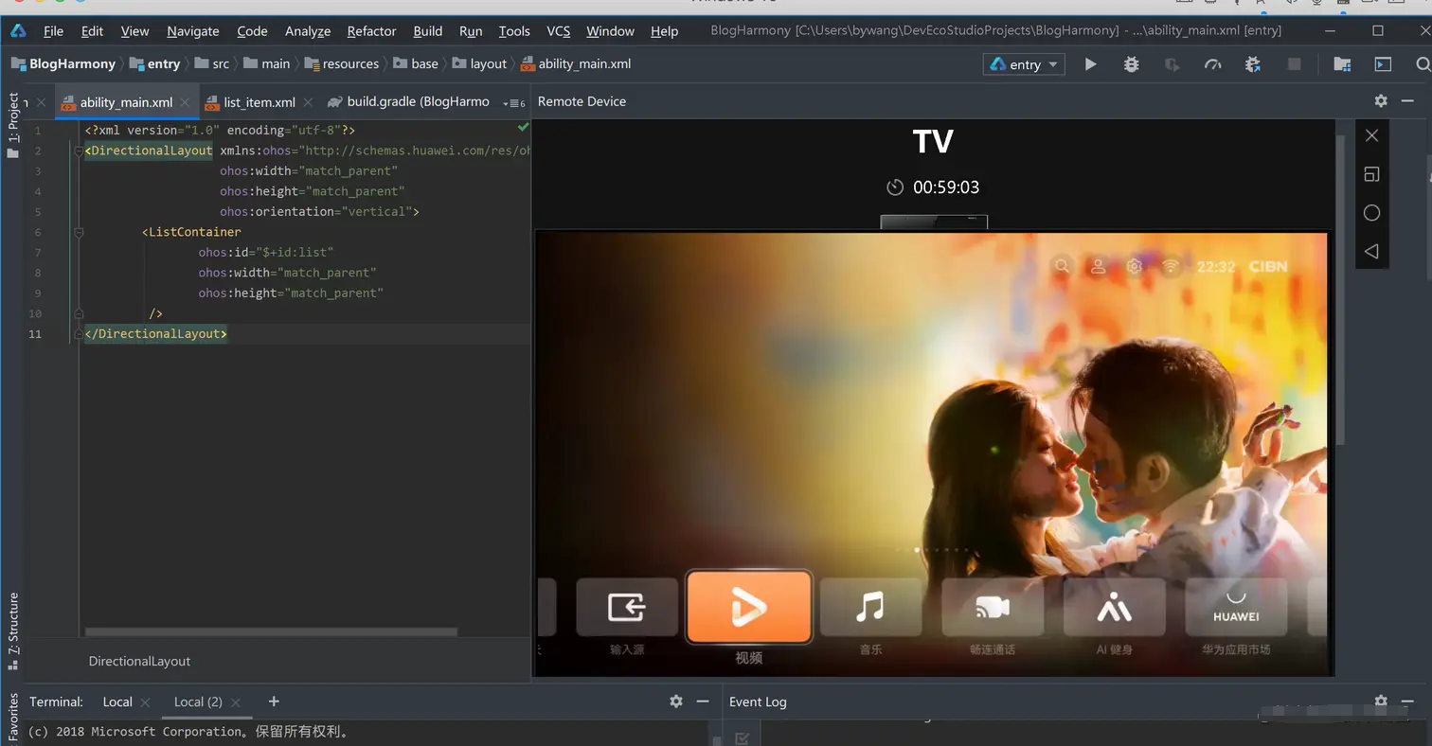The height and width of the screenshot is (746, 1432).
Task: Open Remote Device panel settings gear
Action: (x=1381, y=101)
